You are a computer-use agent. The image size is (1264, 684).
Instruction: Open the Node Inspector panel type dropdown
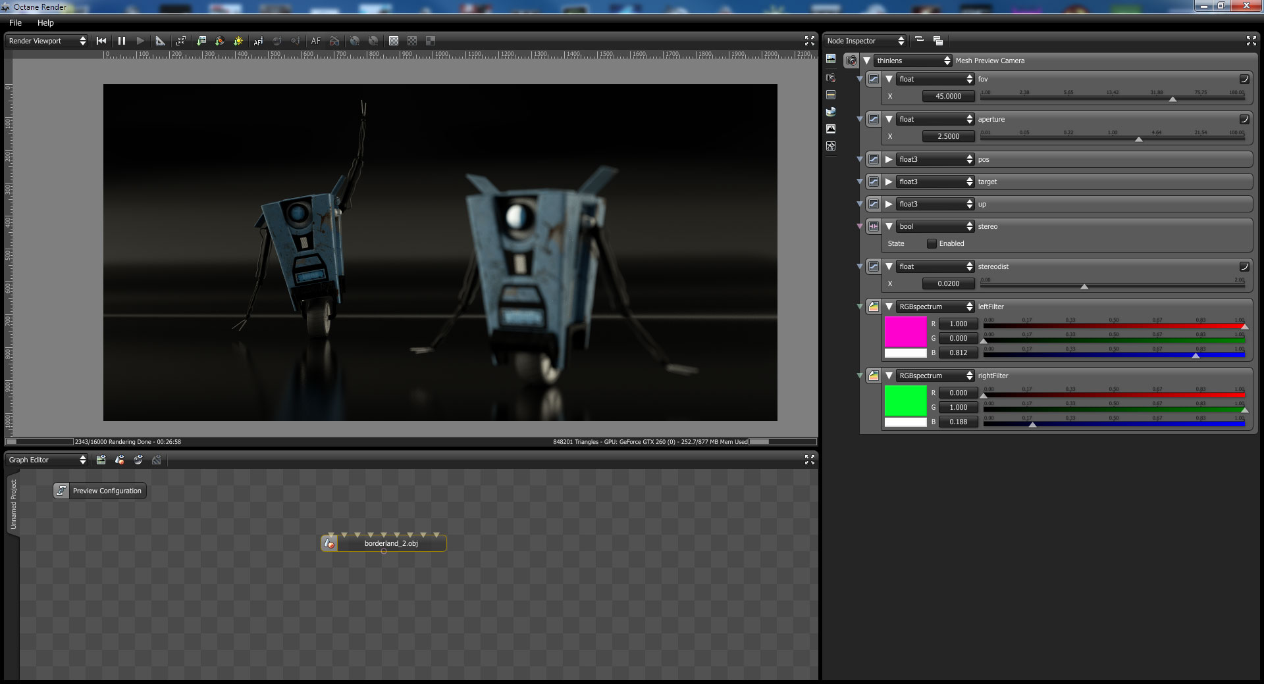click(x=865, y=41)
